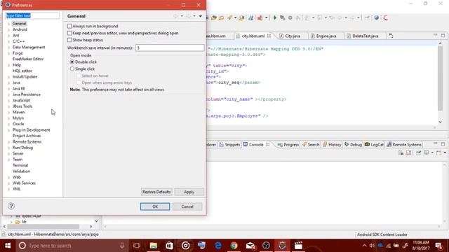Click the Windows search box
This screenshot has height=252, width=449.
(x=72, y=246)
